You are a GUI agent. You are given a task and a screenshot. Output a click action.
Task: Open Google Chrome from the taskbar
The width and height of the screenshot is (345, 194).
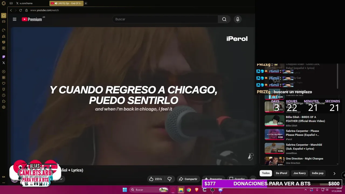tap(189, 190)
